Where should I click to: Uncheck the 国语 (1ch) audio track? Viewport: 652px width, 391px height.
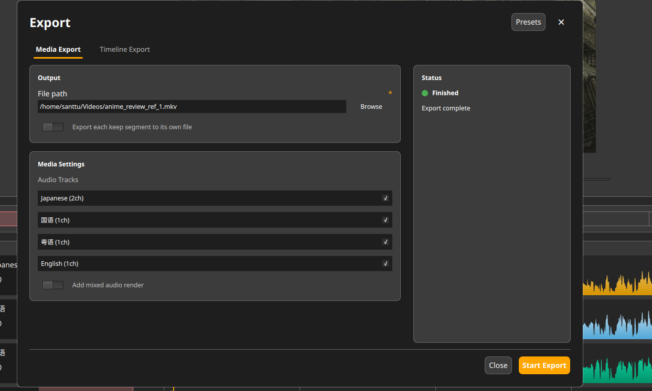click(386, 220)
